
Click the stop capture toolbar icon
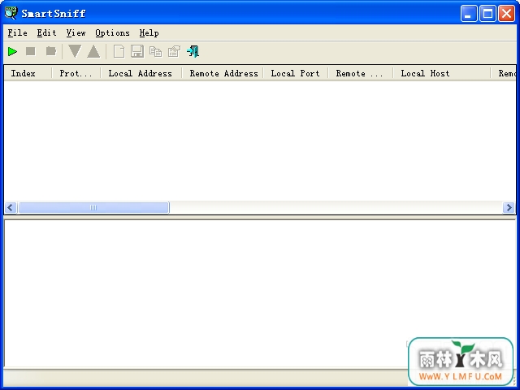31,51
